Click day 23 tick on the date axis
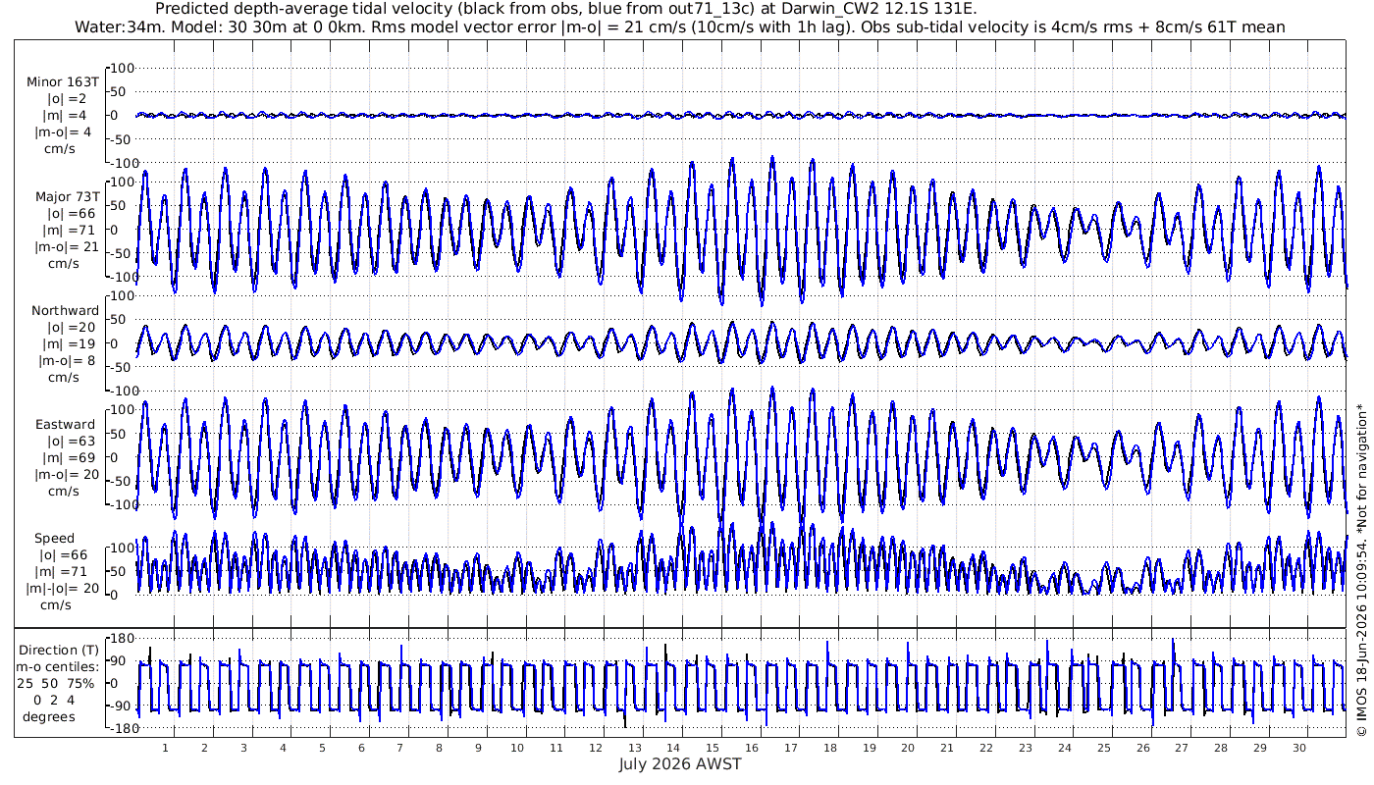 click(x=1026, y=748)
